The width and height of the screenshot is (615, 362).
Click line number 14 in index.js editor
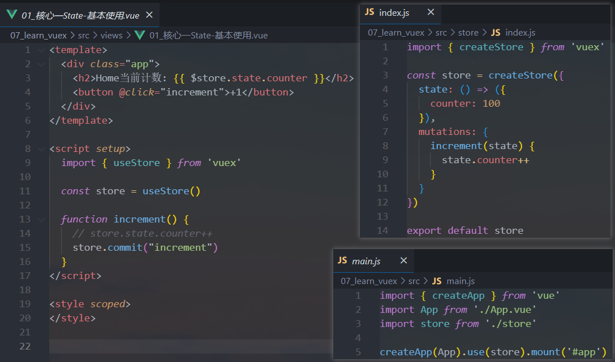tap(382, 230)
